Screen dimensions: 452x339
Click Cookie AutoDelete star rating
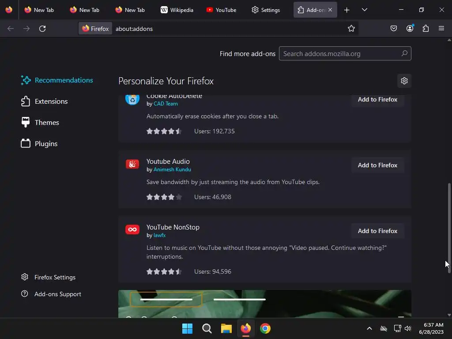click(x=164, y=131)
